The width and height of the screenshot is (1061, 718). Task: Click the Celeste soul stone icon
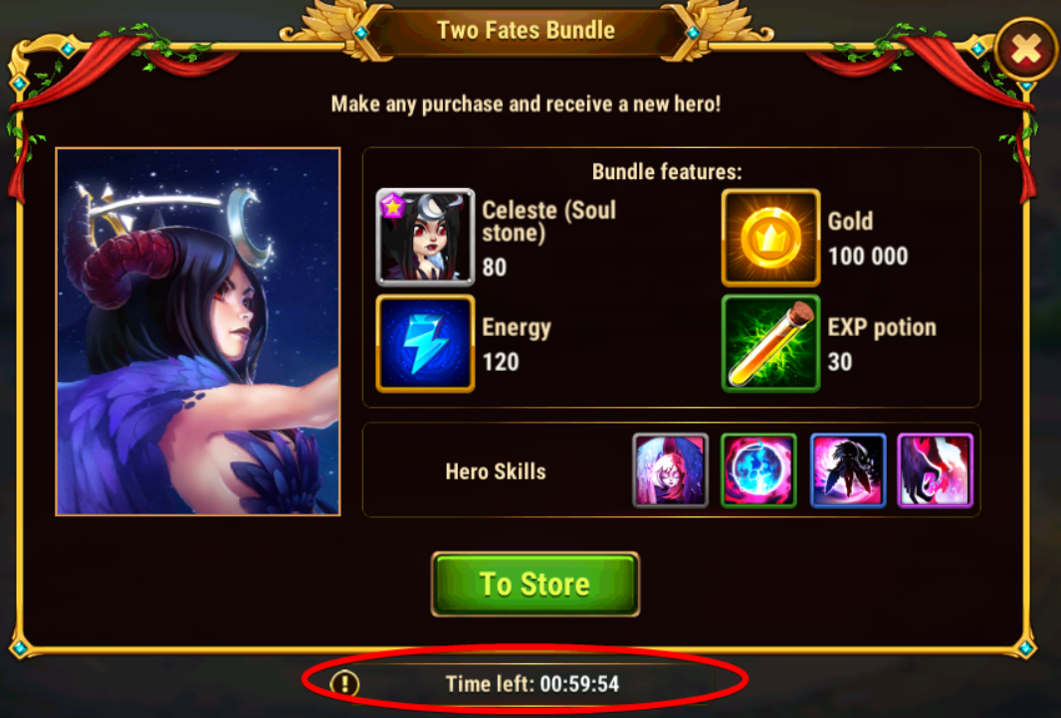425,237
